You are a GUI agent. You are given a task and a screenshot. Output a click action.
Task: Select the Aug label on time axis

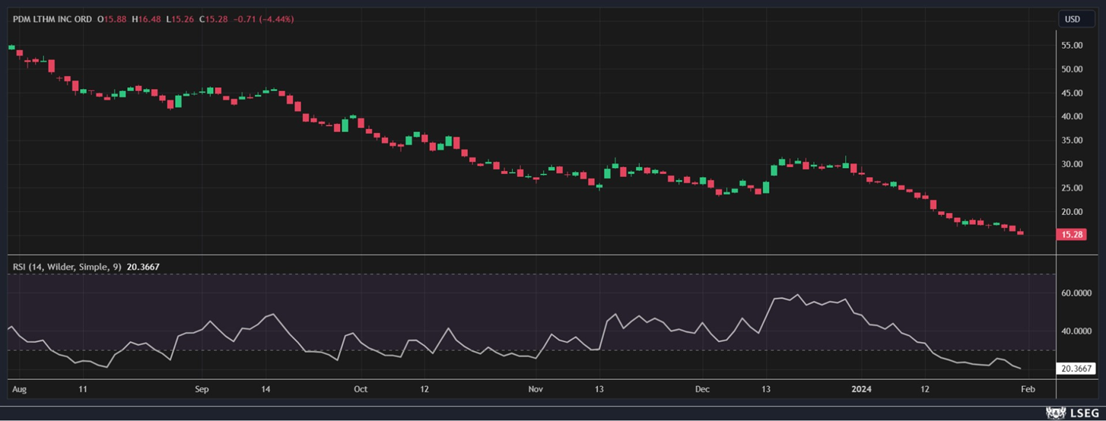20,389
